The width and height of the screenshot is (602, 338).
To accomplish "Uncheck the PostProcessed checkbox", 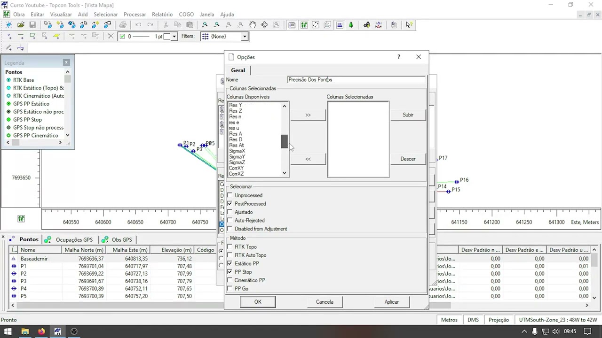I will [x=230, y=204].
